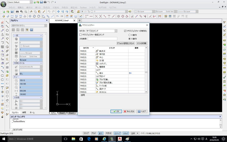This screenshot has height=142, width=227.
Task: Open the Print Preview magnifier icon
Action: (26, 11)
